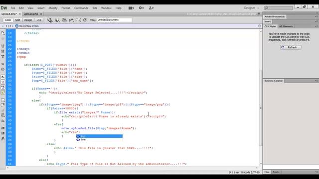
Task: Close the second upload.php tab
Action: click(41, 14)
